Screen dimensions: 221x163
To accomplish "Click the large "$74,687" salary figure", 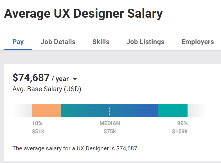I will [x=31, y=77].
